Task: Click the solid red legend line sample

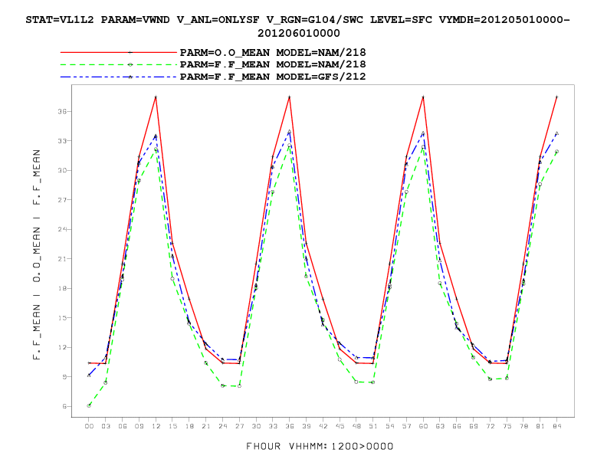Action: click(x=119, y=52)
